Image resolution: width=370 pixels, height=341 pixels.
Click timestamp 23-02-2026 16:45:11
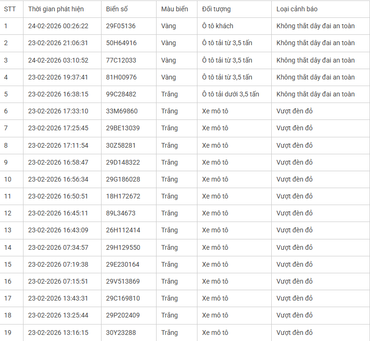pyautogui.click(x=58, y=213)
